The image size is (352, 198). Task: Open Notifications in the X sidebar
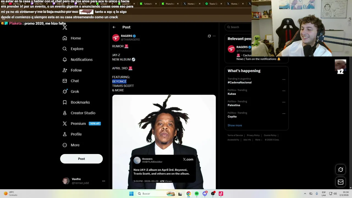[x=78, y=59]
